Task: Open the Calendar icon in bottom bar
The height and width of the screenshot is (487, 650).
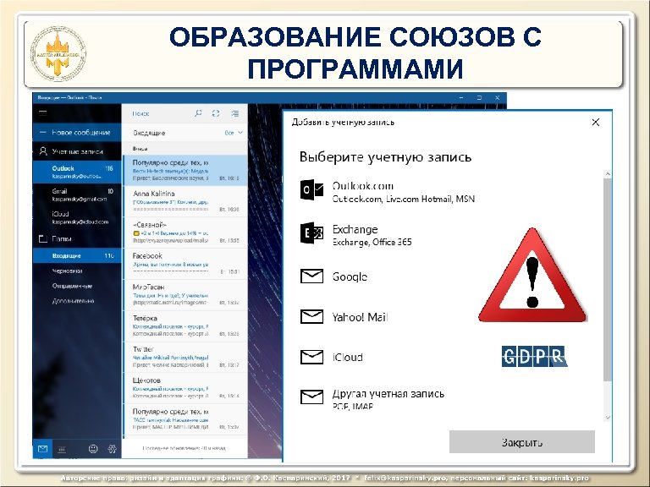Action: [x=62, y=449]
